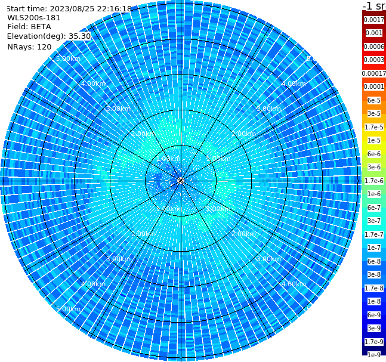The height and width of the screenshot is (362, 386).
Task: Click the 6e-9 colorbar label
Action: click(374, 315)
